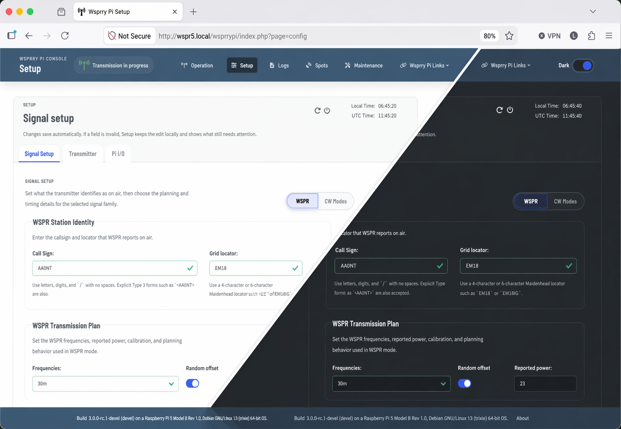Open the account profile L icon
This screenshot has width=621, height=429.
click(574, 36)
